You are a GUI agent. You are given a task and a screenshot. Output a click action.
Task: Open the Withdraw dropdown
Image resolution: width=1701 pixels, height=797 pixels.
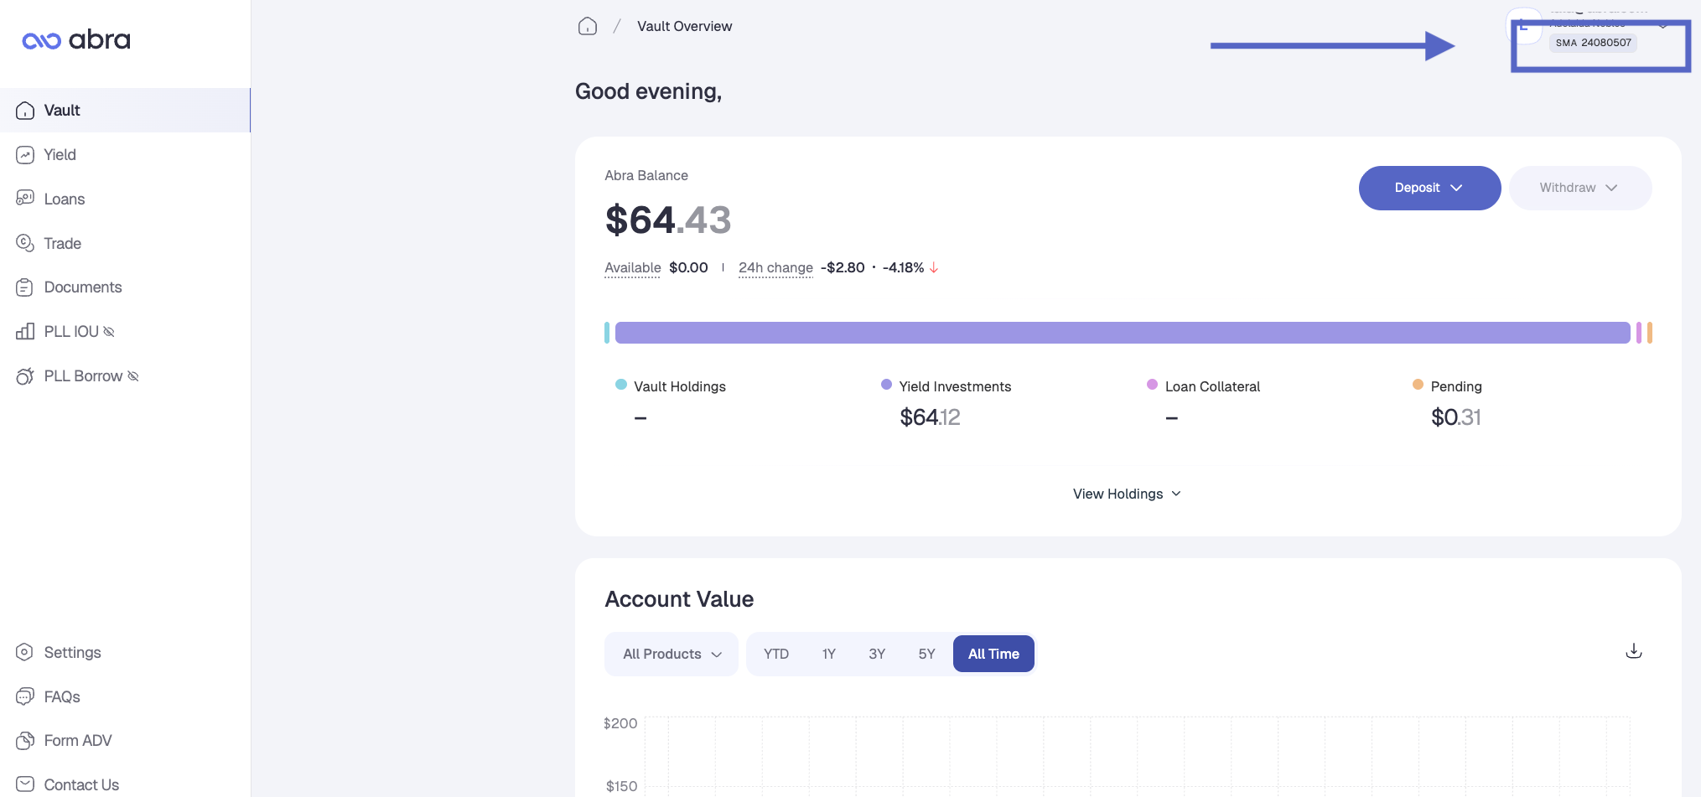[x=1580, y=188]
